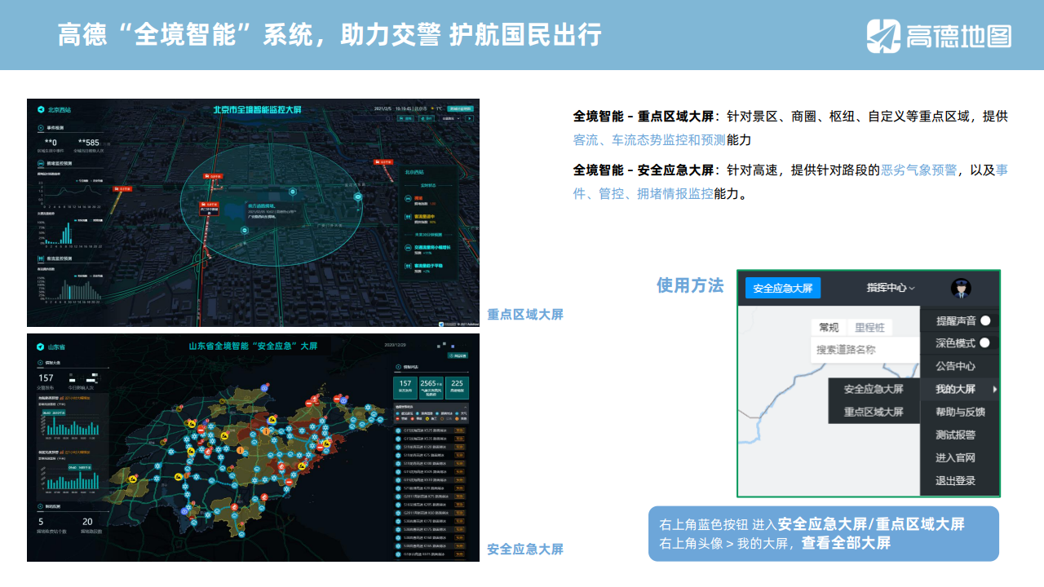Click the 搜索道路名称 search field
The width and height of the screenshot is (1044, 587).
(866, 350)
